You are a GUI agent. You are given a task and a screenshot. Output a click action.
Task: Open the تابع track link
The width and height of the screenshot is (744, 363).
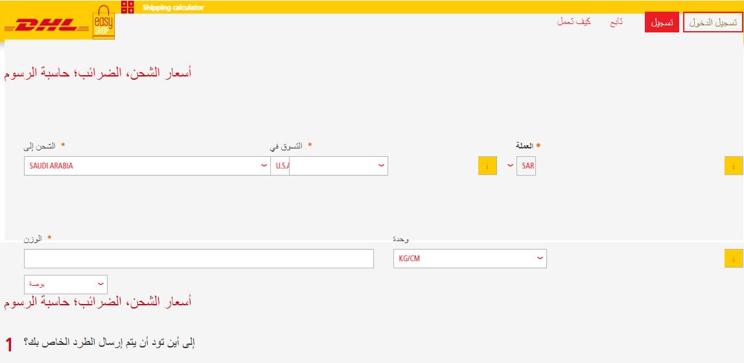616,22
